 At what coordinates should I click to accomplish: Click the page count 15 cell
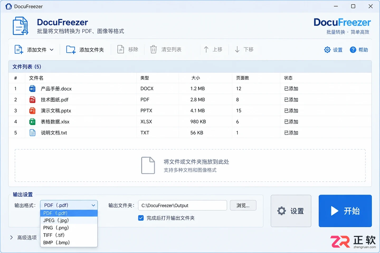pos(239,111)
